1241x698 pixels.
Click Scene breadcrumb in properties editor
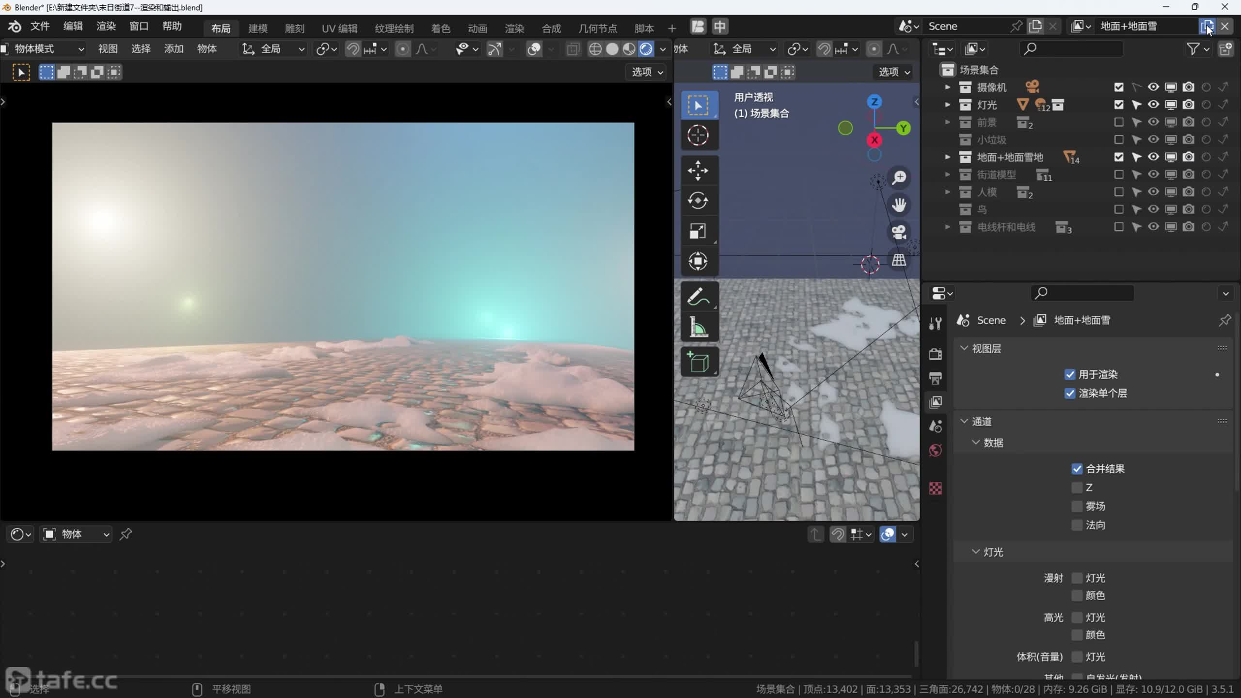[991, 320]
